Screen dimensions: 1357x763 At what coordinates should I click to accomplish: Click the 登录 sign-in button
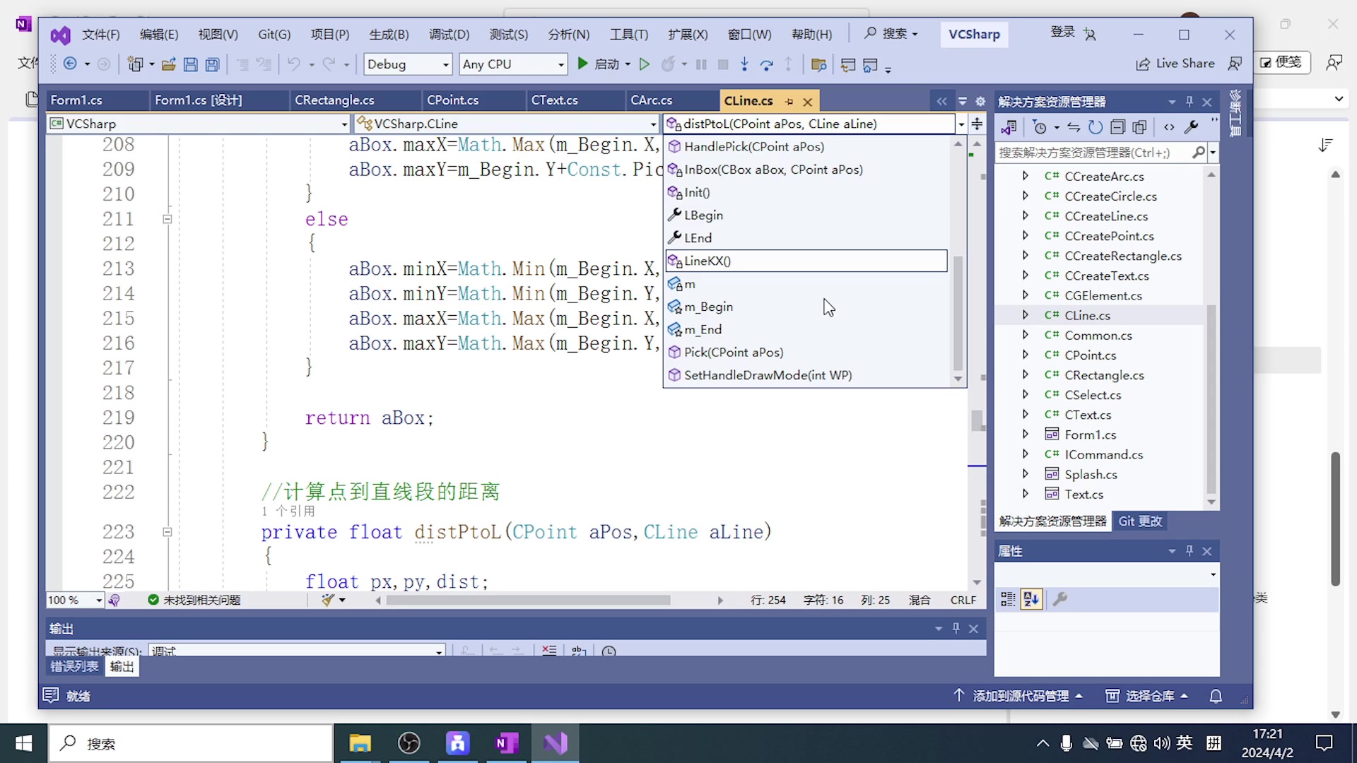pos(1062,31)
